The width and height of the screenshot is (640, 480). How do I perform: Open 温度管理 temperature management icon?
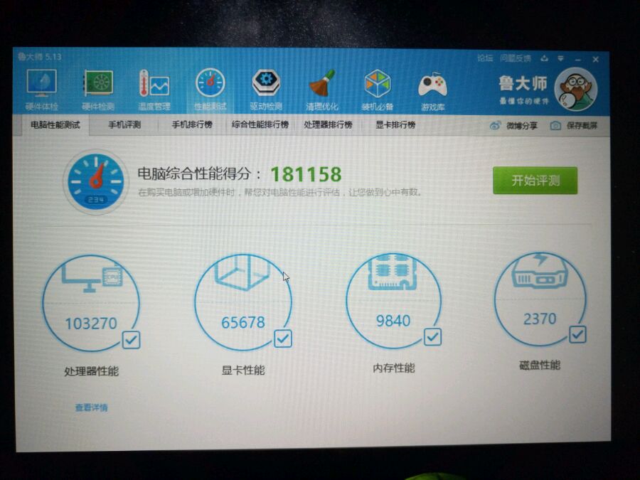click(x=154, y=83)
